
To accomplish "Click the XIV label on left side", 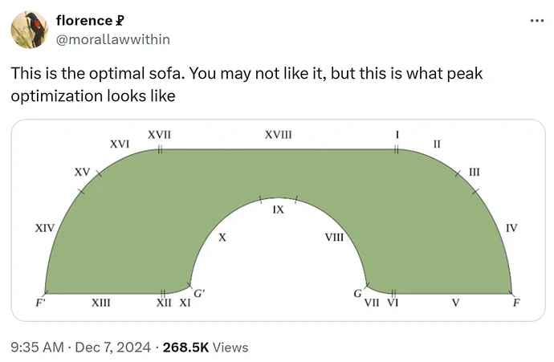I will 45,228.
